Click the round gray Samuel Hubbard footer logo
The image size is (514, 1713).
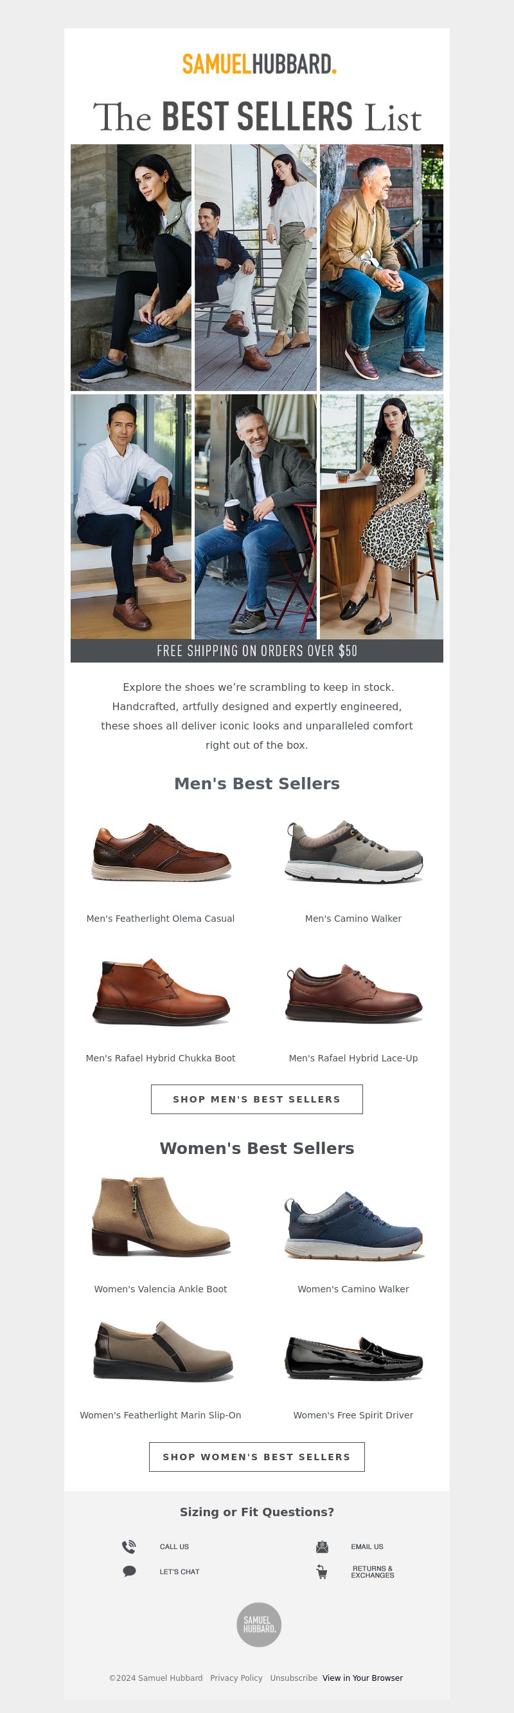259,1625
